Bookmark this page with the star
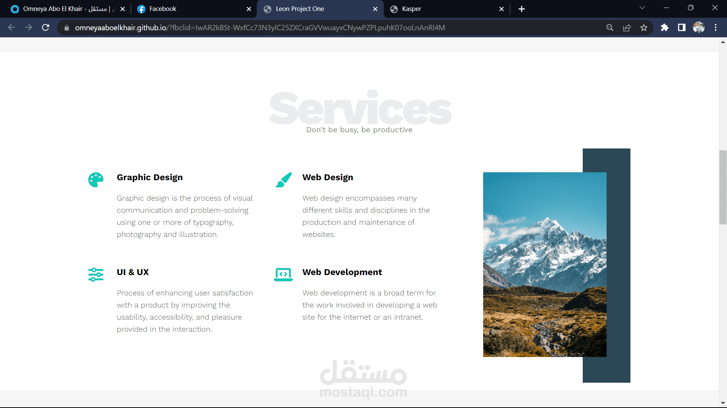 click(x=644, y=28)
